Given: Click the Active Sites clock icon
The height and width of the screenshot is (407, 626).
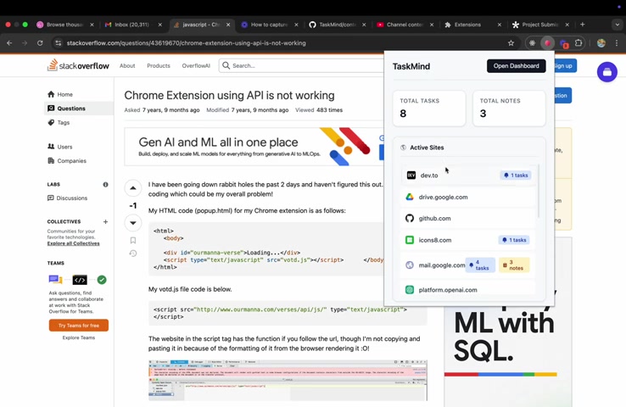Looking at the screenshot, I should [403, 148].
